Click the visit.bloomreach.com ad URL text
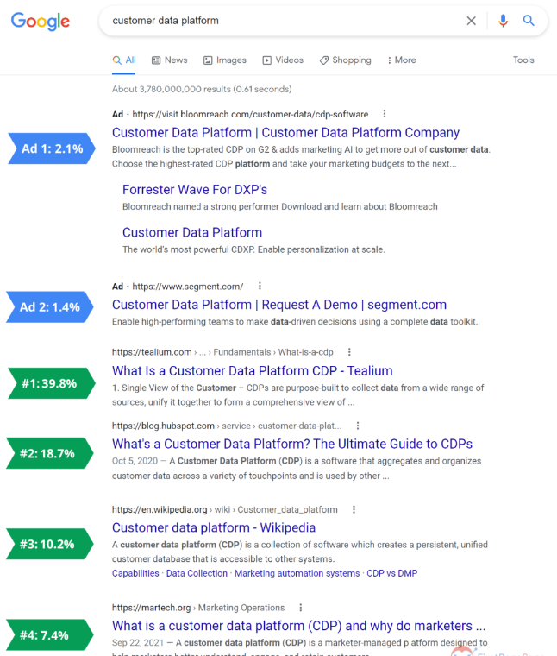The height and width of the screenshot is (656, 557). 250,114
